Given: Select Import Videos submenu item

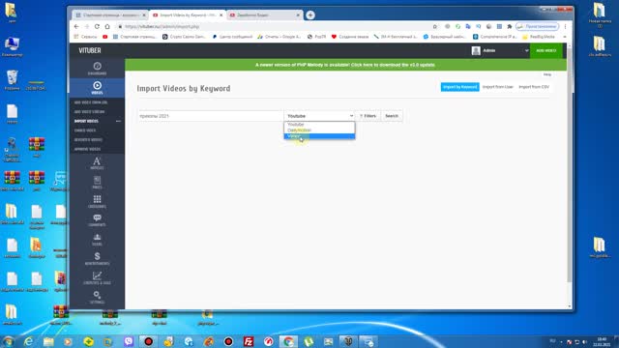Looking at the screenshot, I should pyautogui.click(x=86, y=121).
